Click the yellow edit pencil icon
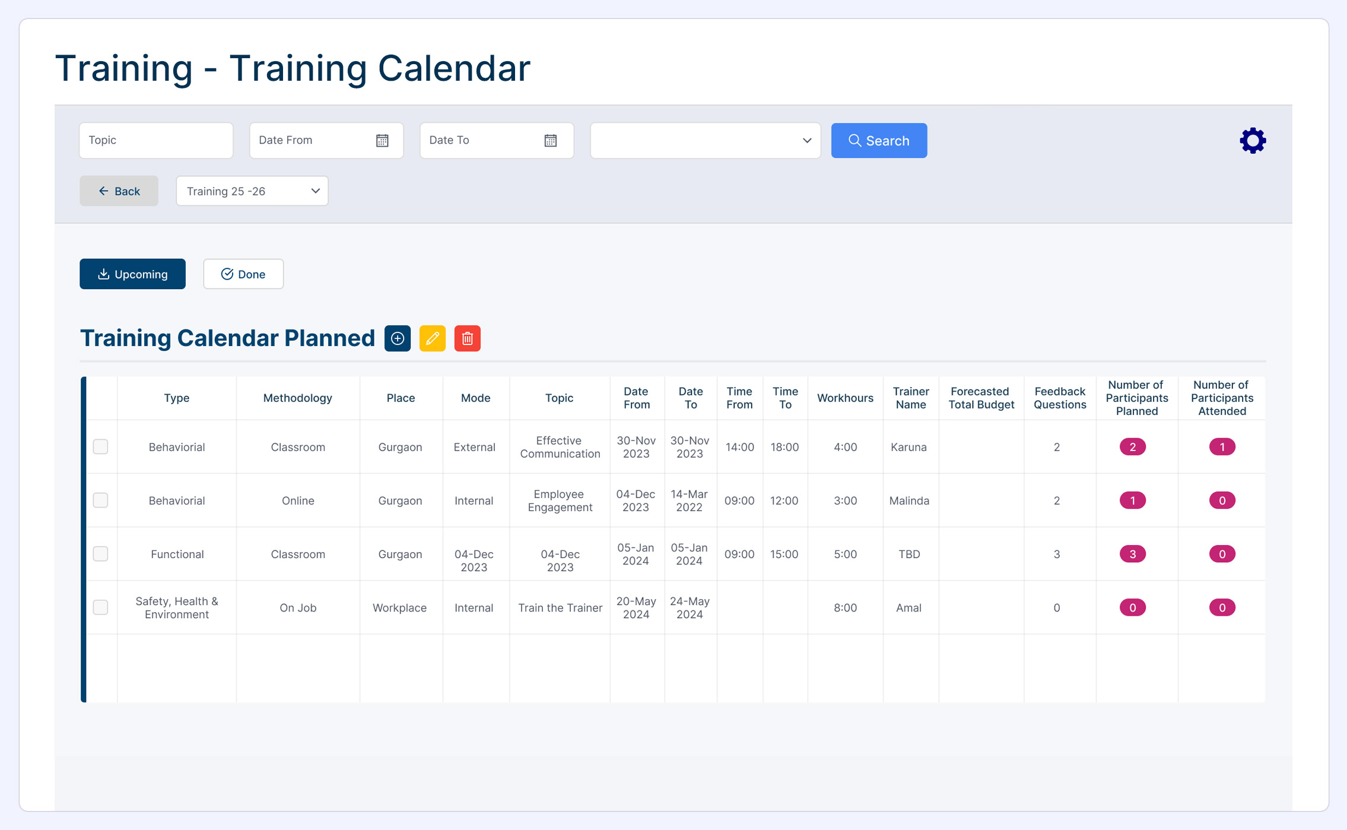 (x=433, y=338)
